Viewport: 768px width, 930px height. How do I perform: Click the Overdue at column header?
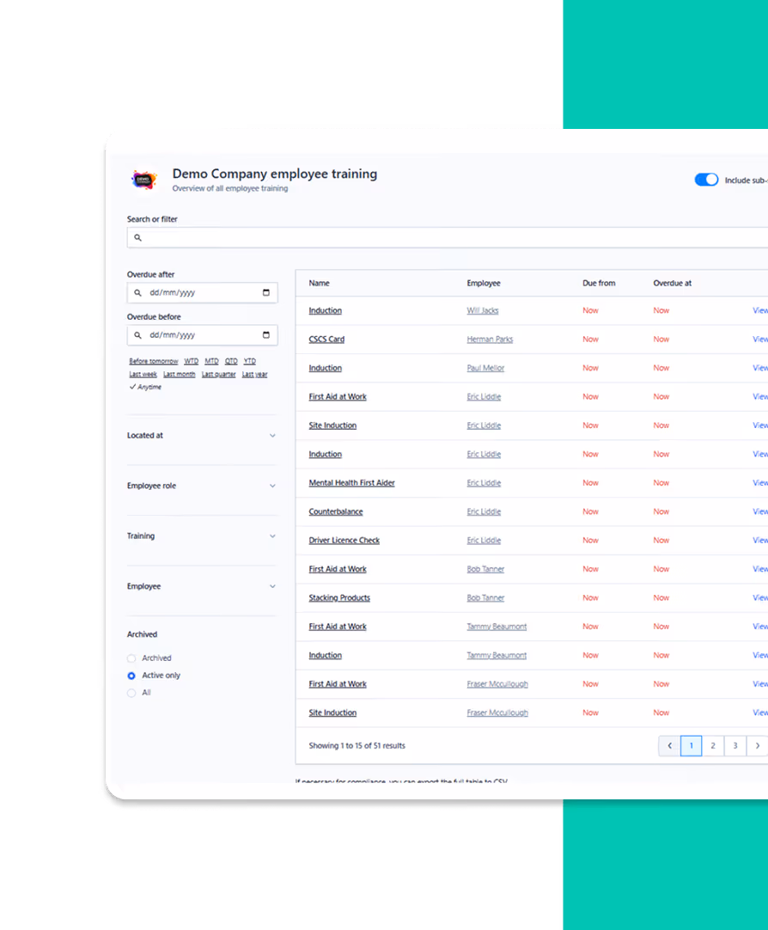click(x=672, y=283)
